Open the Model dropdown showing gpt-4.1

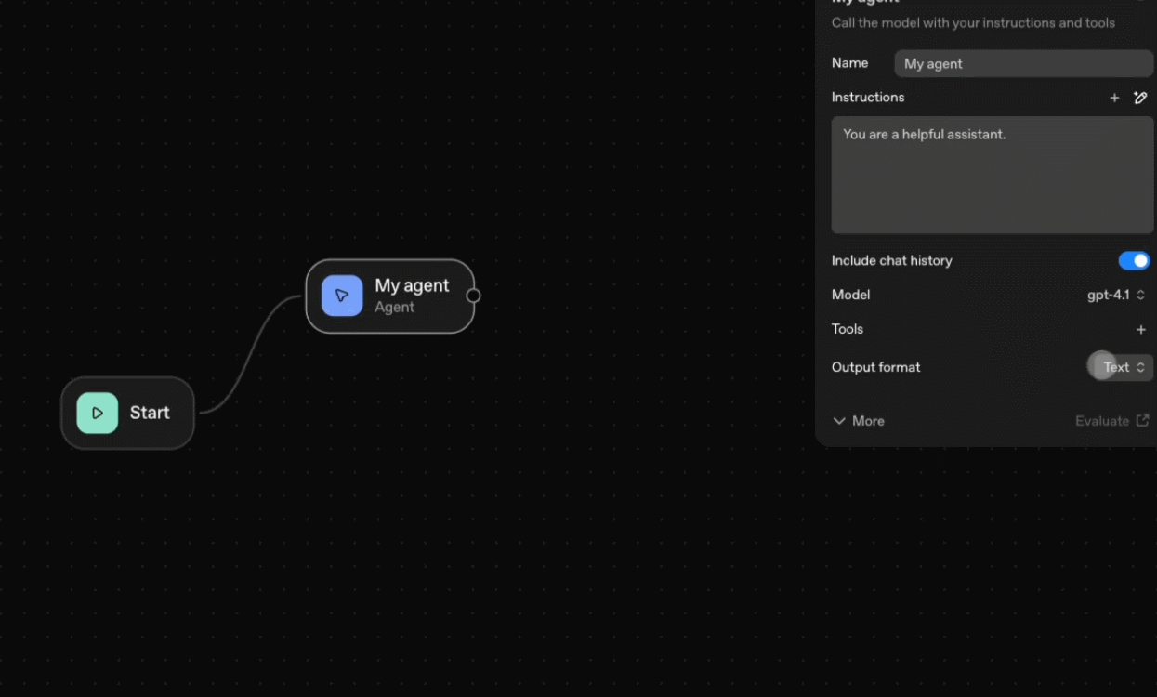pos(1110,295)
